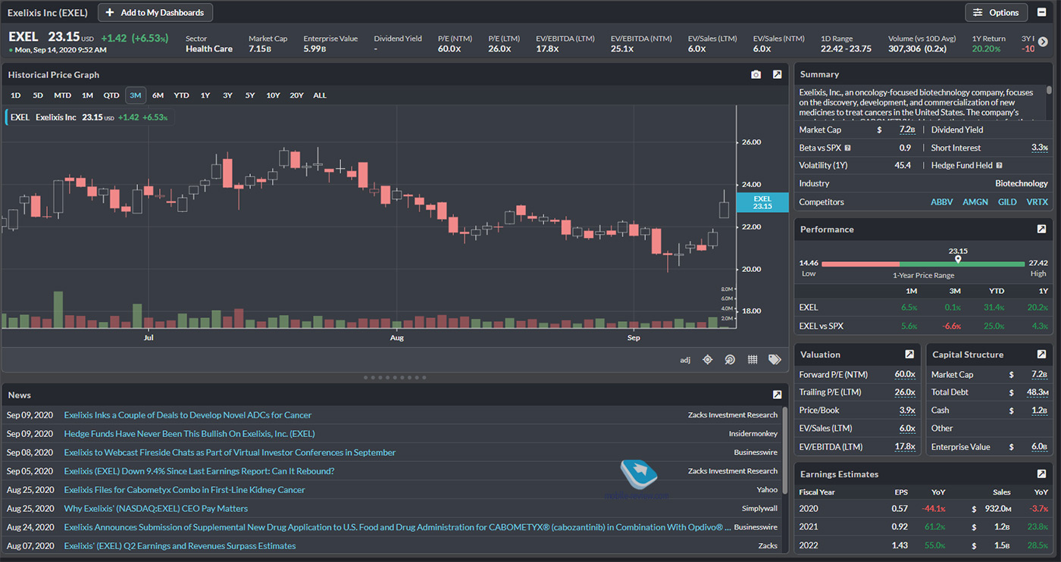Select the 1M chart range

pyautogui.click(x=87, y=95)
